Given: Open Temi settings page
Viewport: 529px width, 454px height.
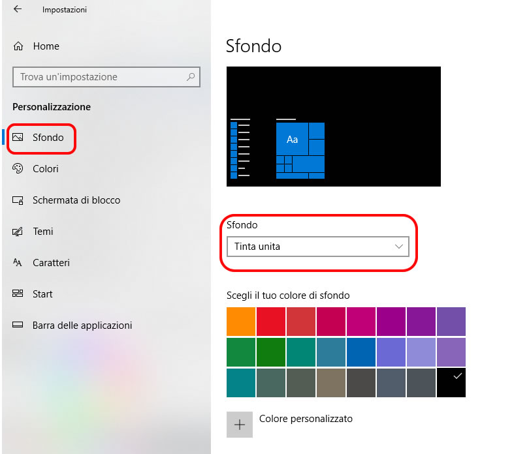Looking at the screenshot, I should (43, 232).
